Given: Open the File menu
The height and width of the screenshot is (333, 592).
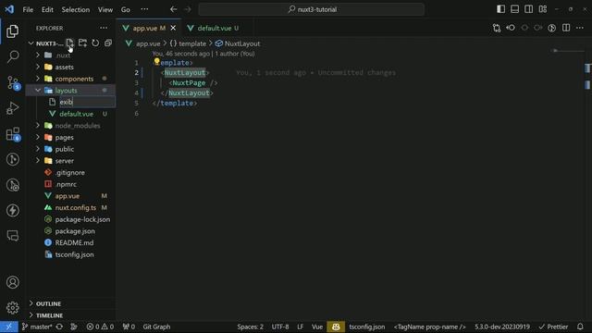Looking at the screenshot, I should coord(28,9).
